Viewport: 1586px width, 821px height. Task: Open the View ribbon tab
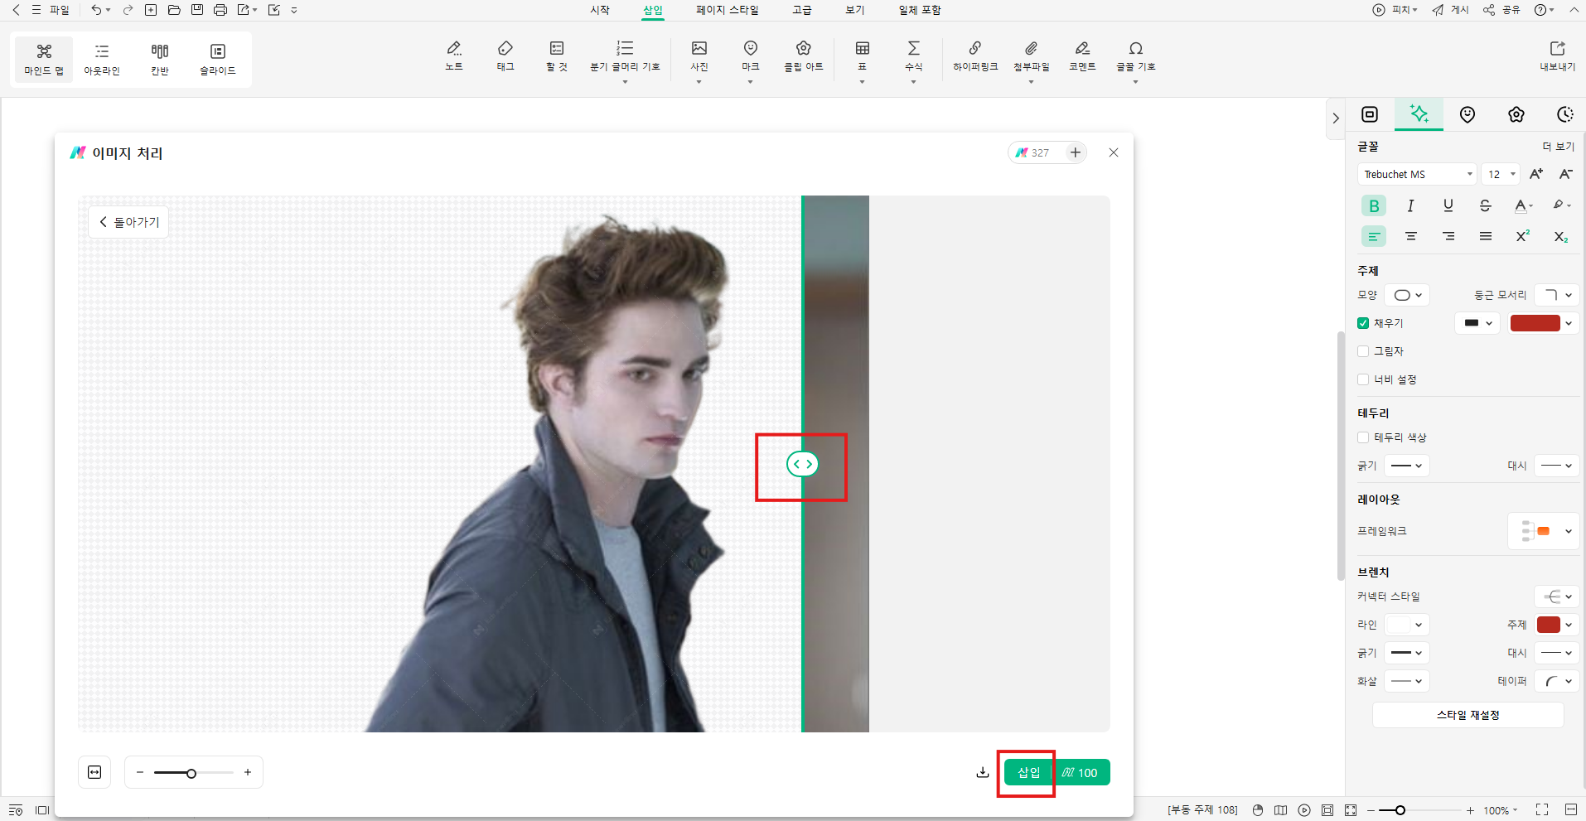[855, 10]
